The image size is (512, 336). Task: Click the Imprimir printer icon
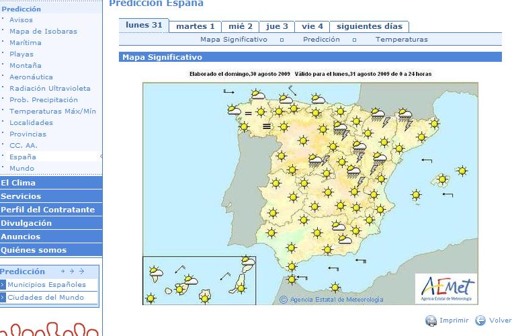pos(431,321)
